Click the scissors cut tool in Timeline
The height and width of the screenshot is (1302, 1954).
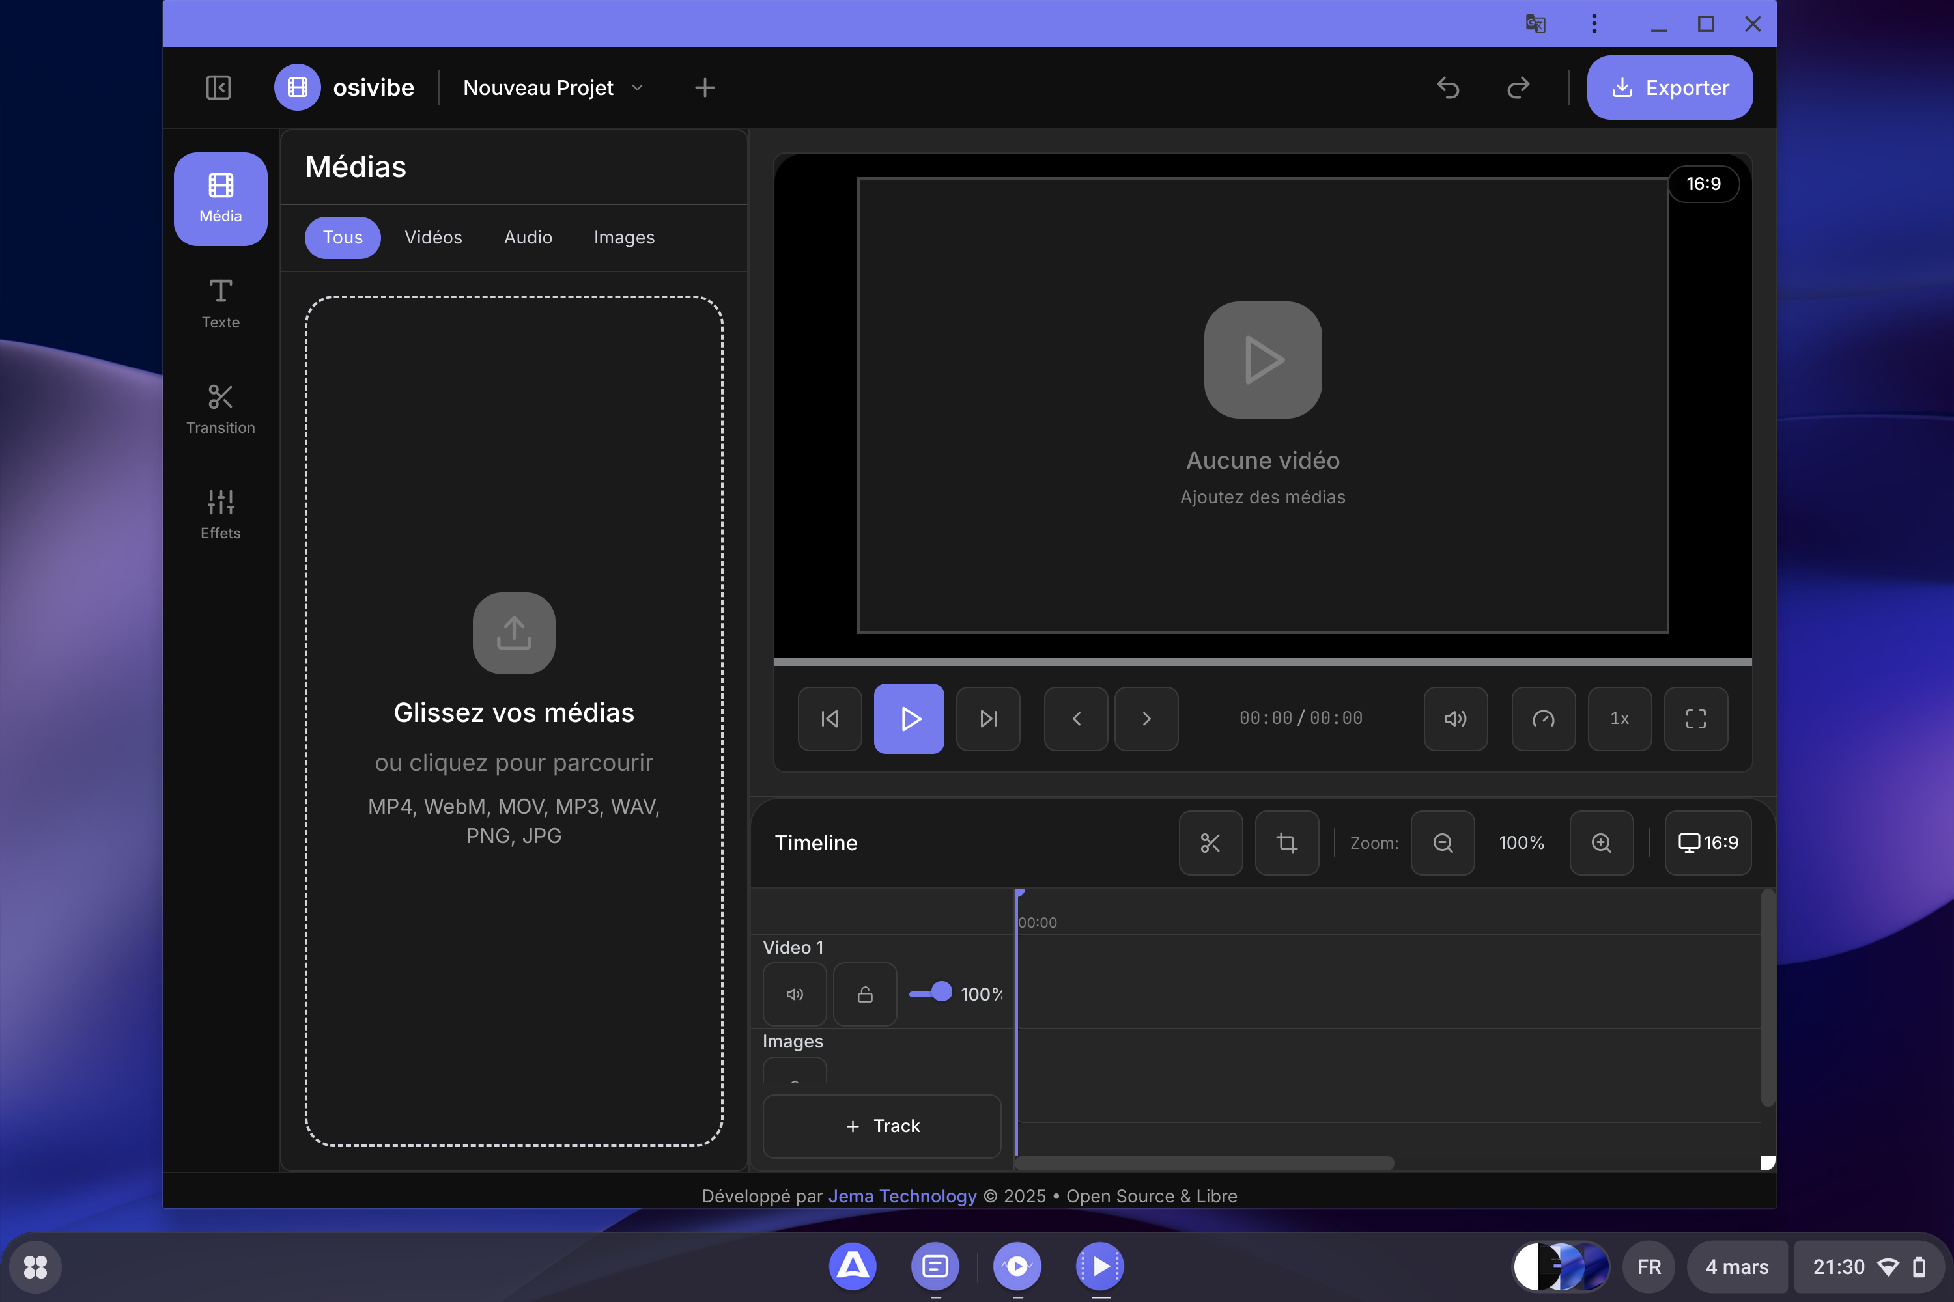[1210, 843]
